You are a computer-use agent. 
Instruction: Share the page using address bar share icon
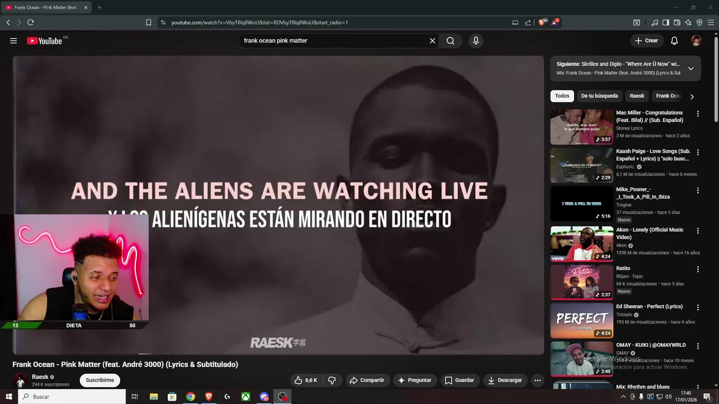point(528,22)
